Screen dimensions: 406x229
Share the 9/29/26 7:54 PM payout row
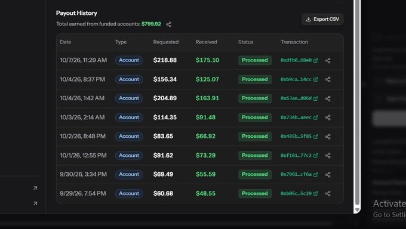(x=328, y=194)
